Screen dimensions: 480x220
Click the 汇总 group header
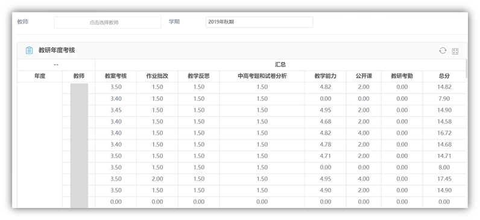point(280,65)
